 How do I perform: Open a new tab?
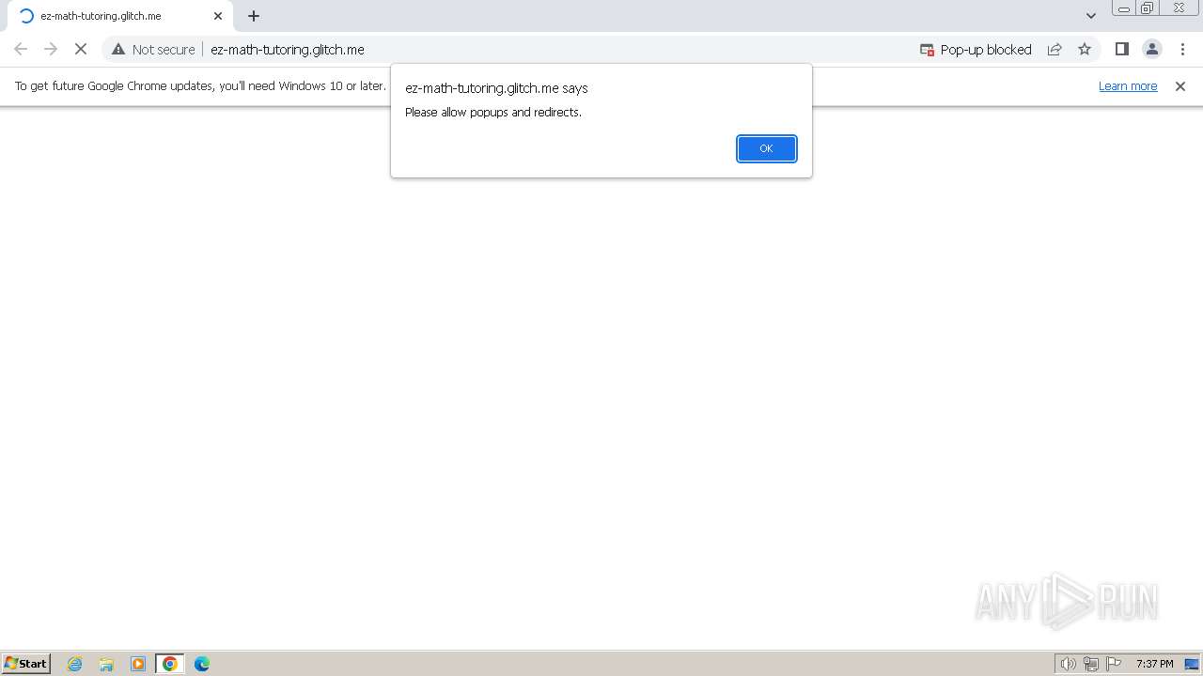tap(254, 16)
